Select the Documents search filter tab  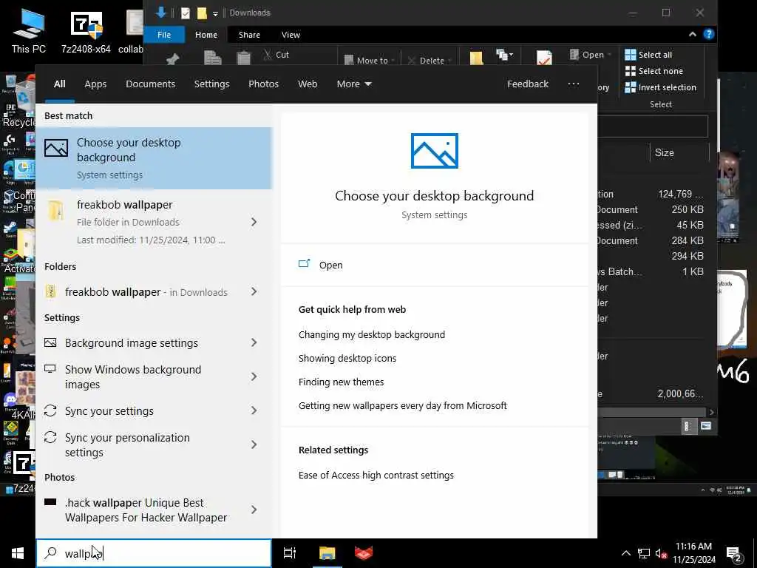(150, 84)
